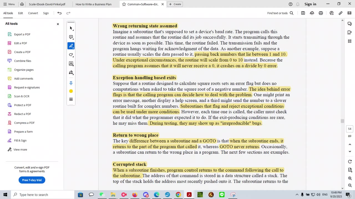Image resolution: width=355 pixels, height=199 pixels.
Task: Switch to Scale-Ebook-David-Finkel.pdf tab
Action: [x=47, y=4]
